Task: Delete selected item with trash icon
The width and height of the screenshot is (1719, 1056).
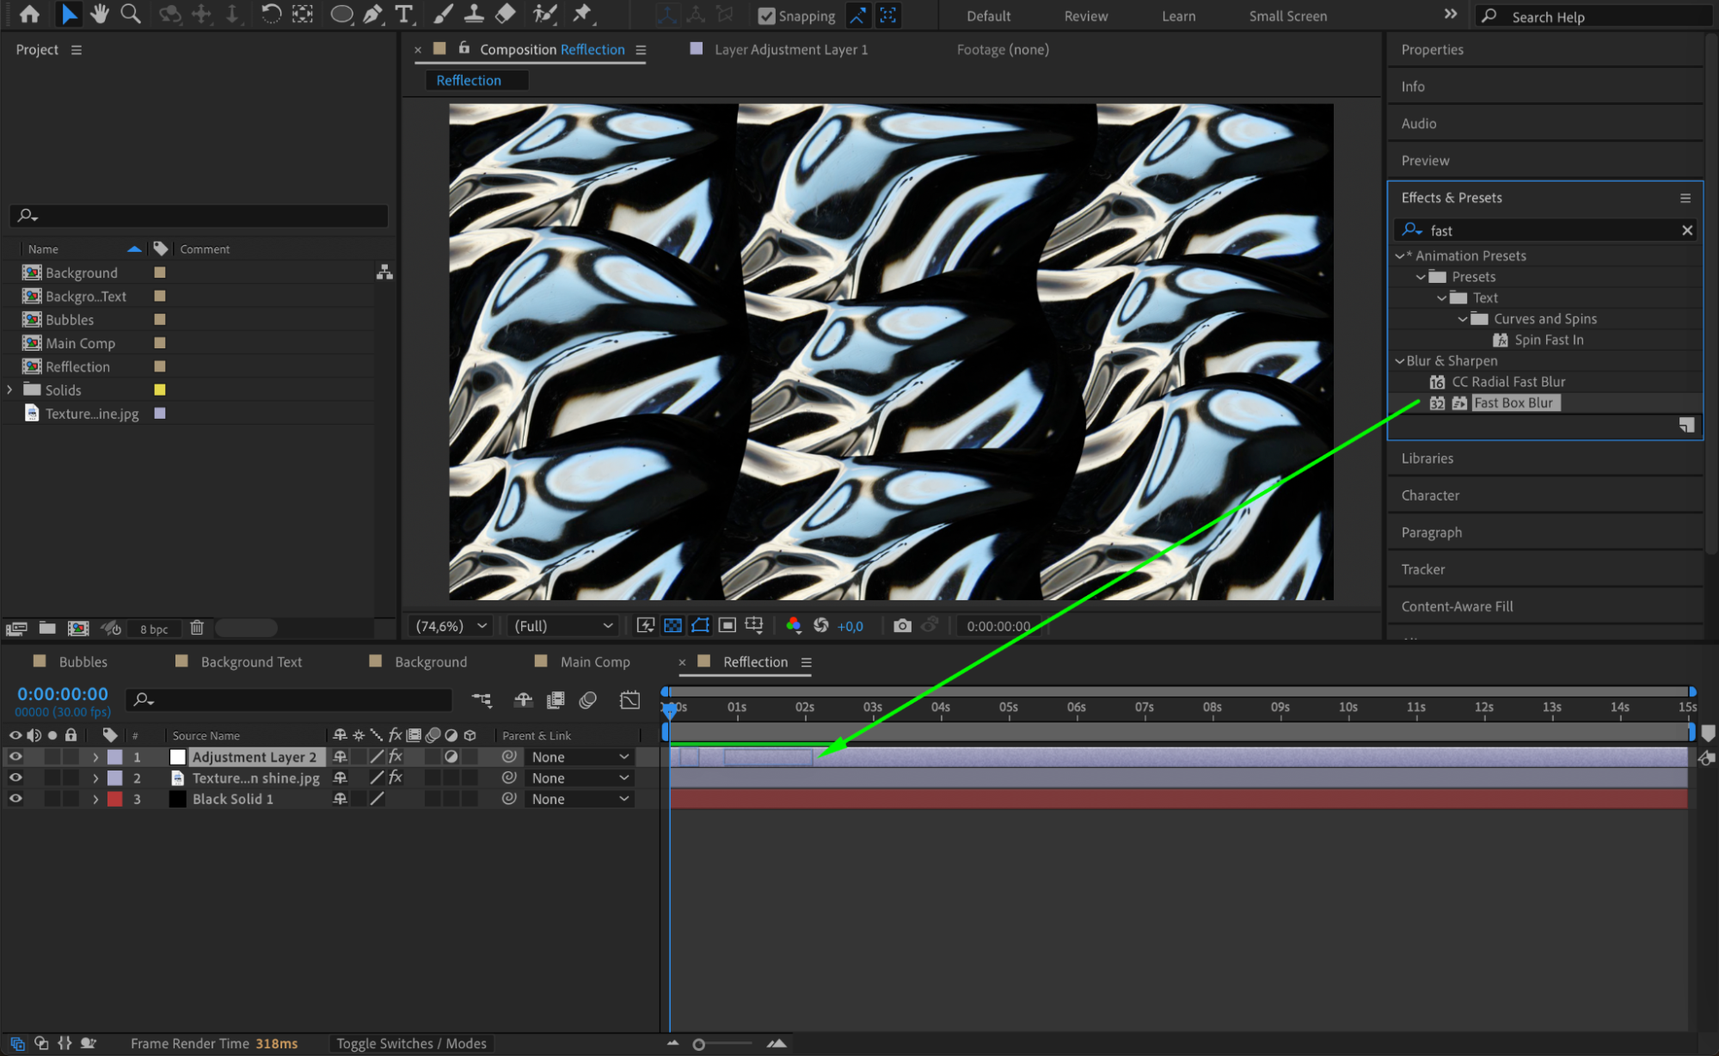Action: [197, 628]
